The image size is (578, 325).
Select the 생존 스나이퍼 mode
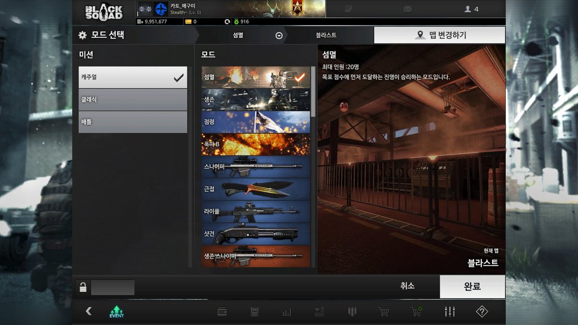256,256
